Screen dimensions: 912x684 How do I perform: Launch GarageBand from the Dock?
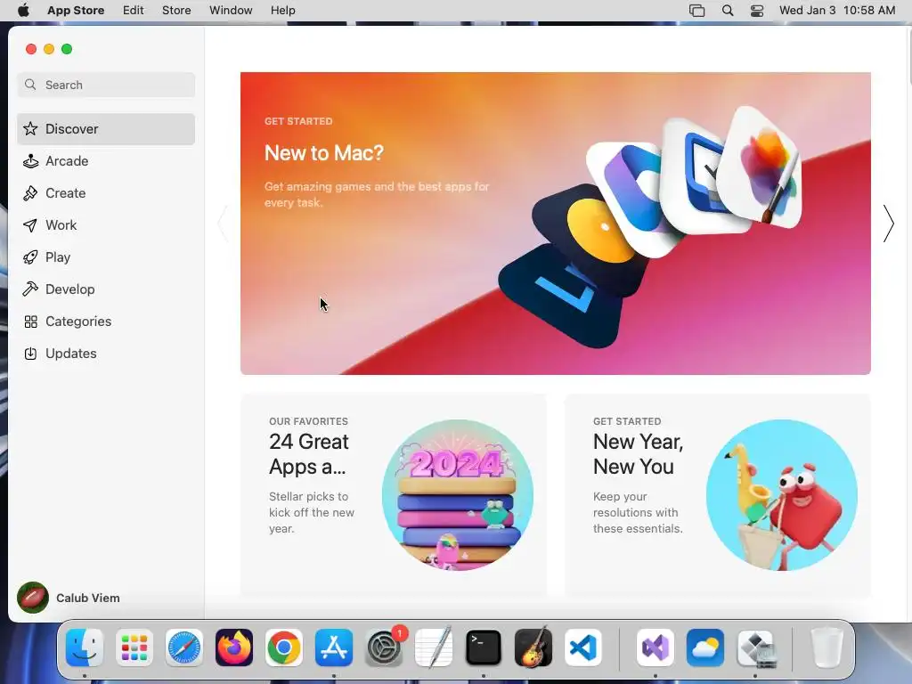(x=533, y=647)
